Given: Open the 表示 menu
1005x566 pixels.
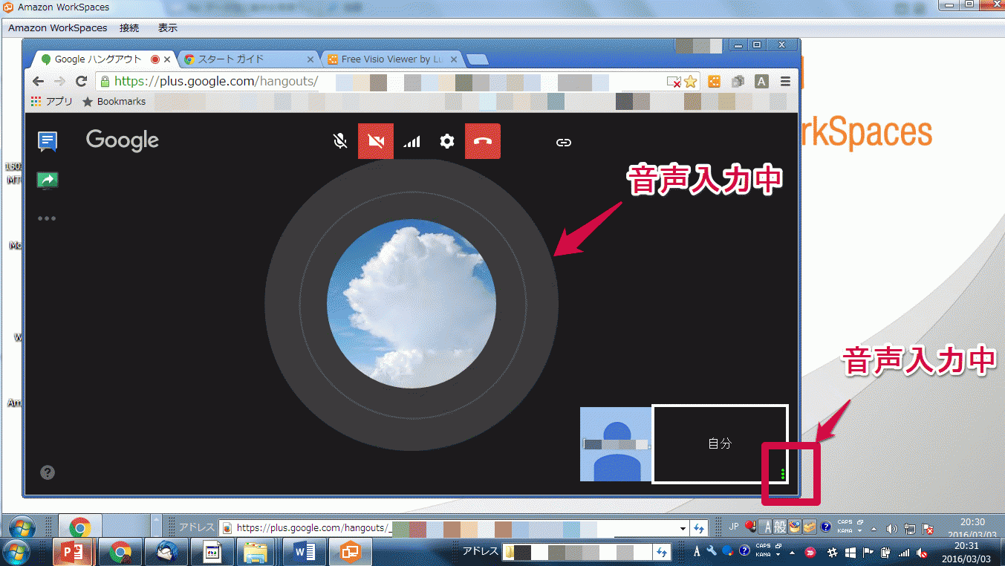Looking at the screenshot, I should [x=168, y=27].
